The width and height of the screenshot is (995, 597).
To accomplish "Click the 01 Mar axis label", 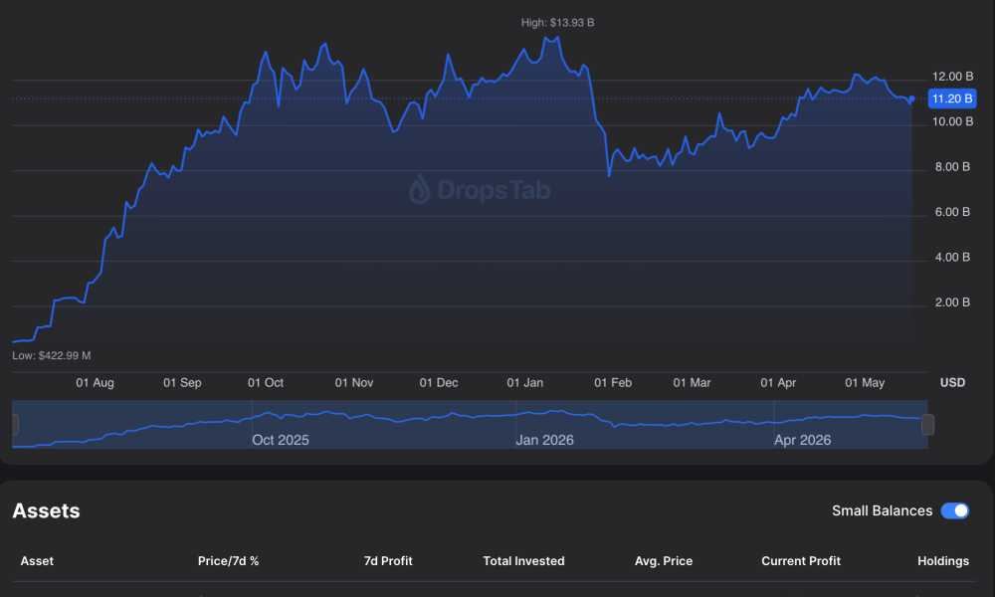I will pyautogui.click(x=692, y=382).
